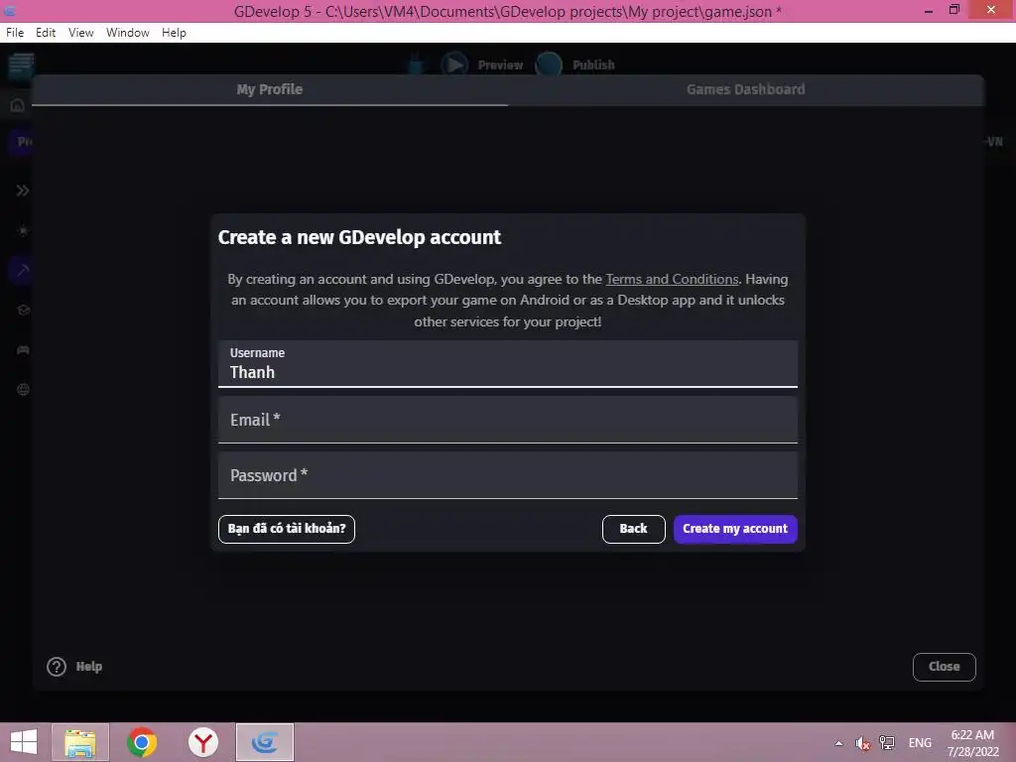Close the profile dialog with Close button
Image resolution: width=1016 pixels, height=762 pixels.
pos(945,667)
